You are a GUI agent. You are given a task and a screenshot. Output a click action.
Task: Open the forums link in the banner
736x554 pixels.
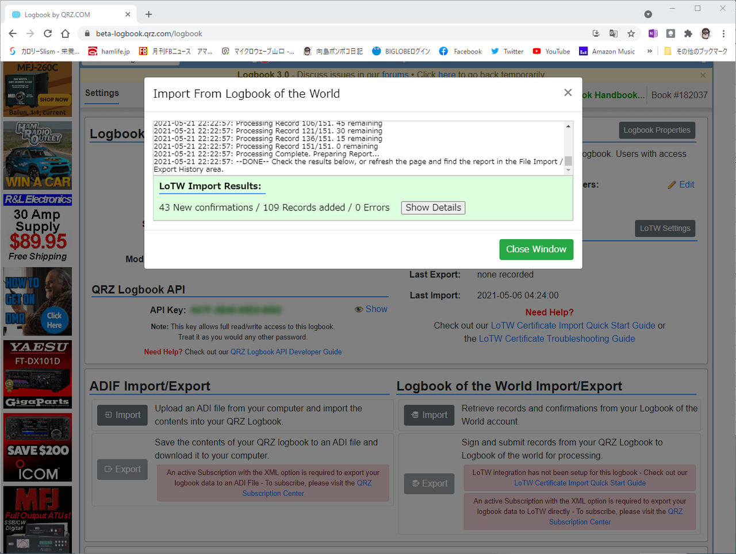[396, 75]
